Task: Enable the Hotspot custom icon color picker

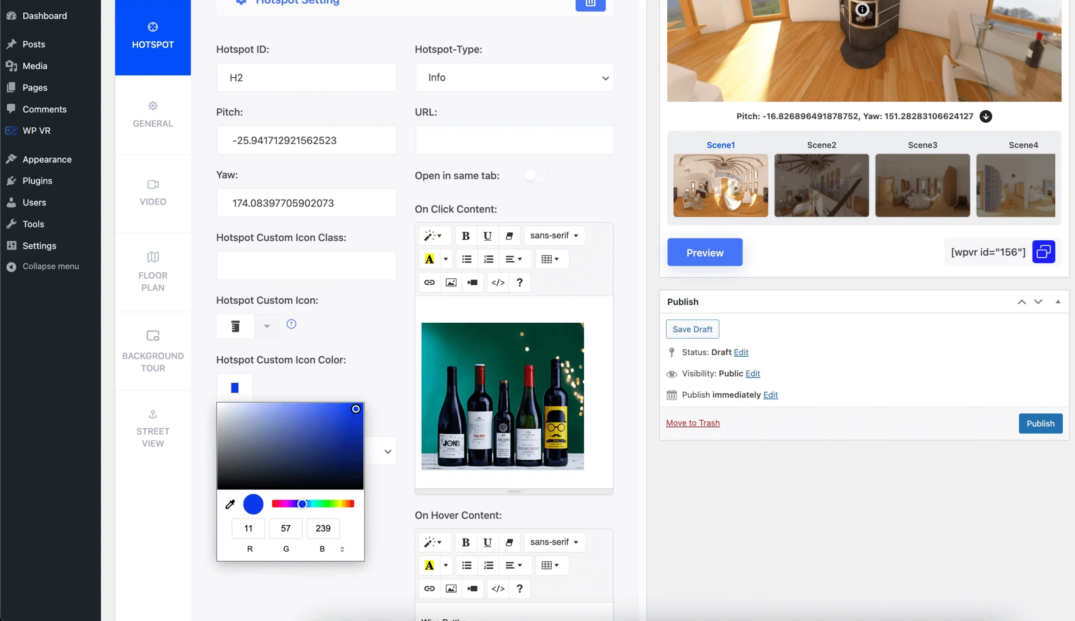Action: [234, 387]
